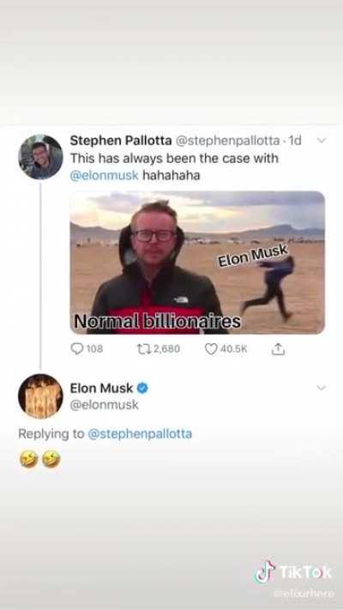The height and width of the screenshot is (610, 343).
Task: Click Elon Musk's blue verified badge
Action: pyautogui.click(x=142, y=388)
